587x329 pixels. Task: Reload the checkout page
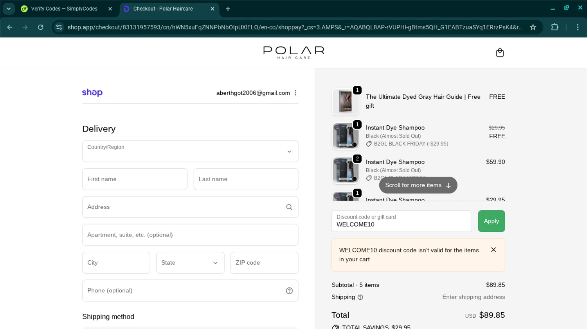point(41,27)
